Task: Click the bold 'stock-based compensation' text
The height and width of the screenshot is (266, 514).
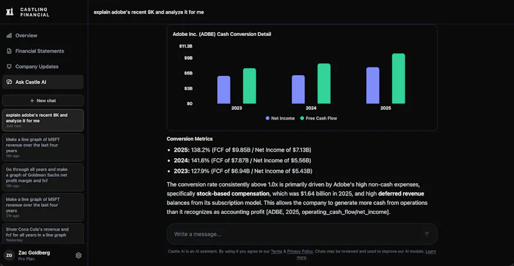Action: click(233, 193)
